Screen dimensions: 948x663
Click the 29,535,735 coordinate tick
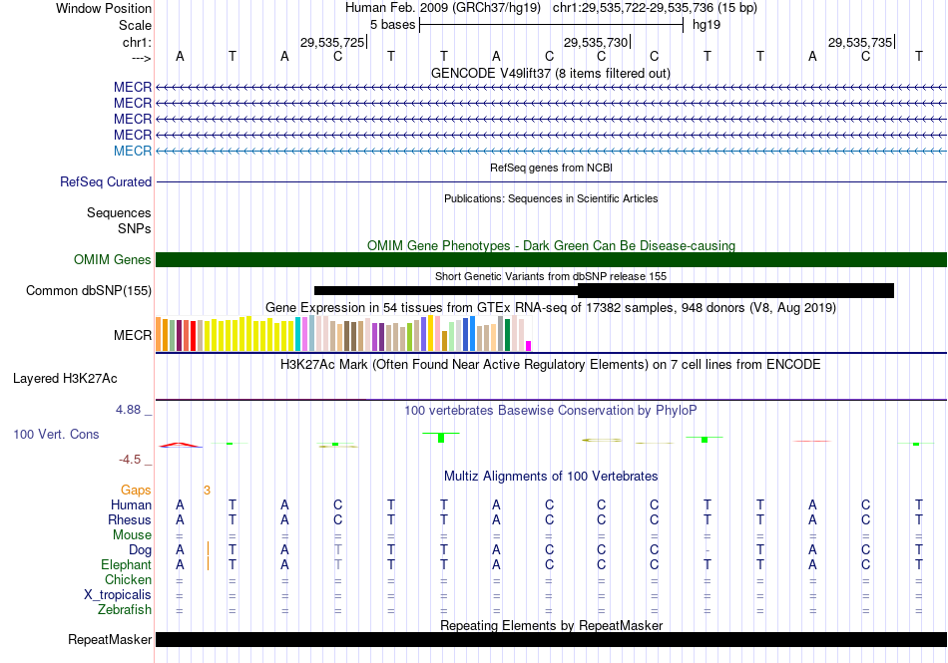[860, 42]
